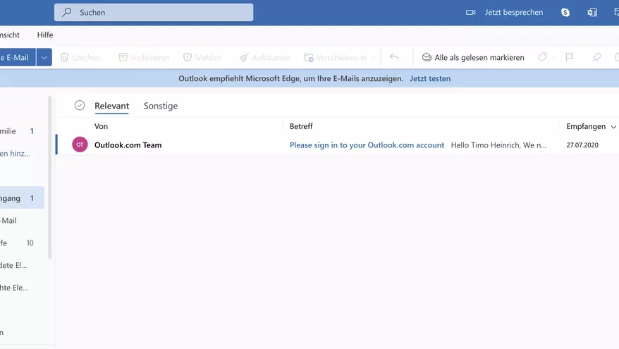Click the message preview Hello Timo Heinrich
This screenshot has width=619, height=349.
(498, 145)
